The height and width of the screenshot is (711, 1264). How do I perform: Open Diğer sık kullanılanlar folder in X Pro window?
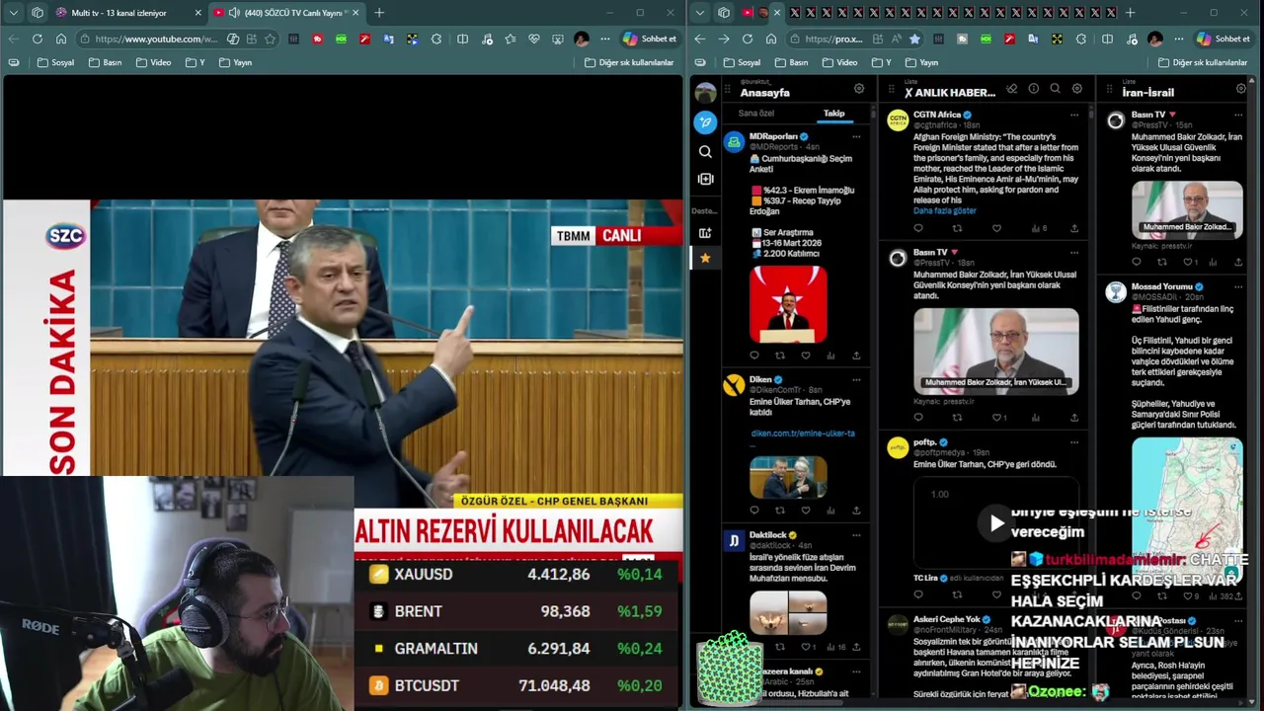[1202, 62]
